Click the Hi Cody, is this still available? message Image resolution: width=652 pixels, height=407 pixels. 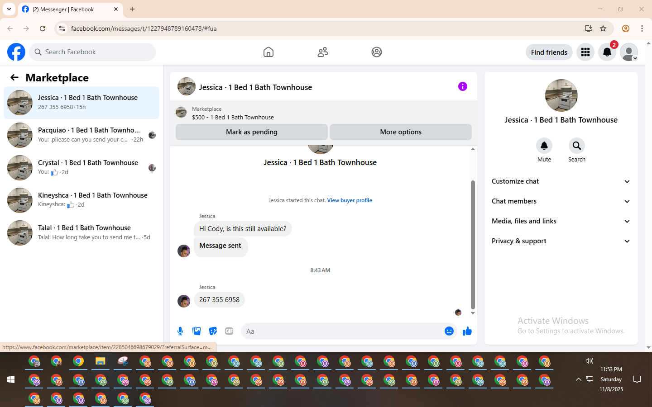pos(243,229)
